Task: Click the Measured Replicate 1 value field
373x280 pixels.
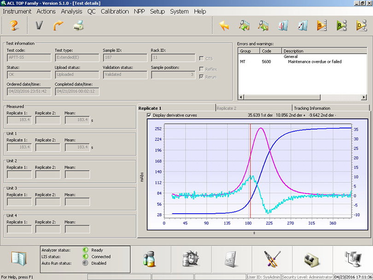Action: click(19, 120)
